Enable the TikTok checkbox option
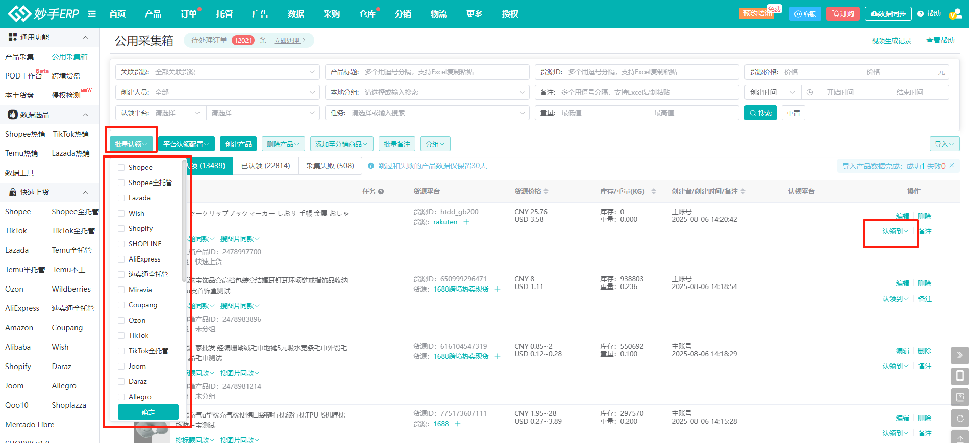Viewport: 969px width, 443px height. point(121,335)
